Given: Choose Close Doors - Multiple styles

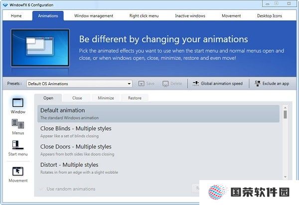Looking at the screenshot, I should point(76,147).
